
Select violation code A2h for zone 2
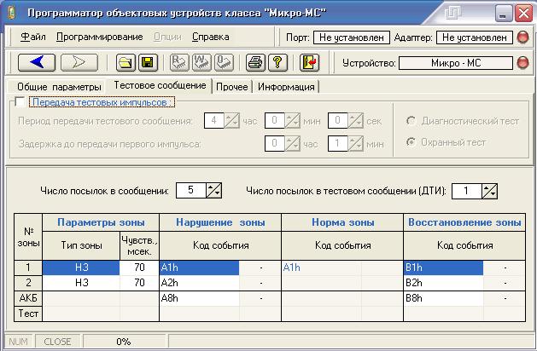[199, 283]
